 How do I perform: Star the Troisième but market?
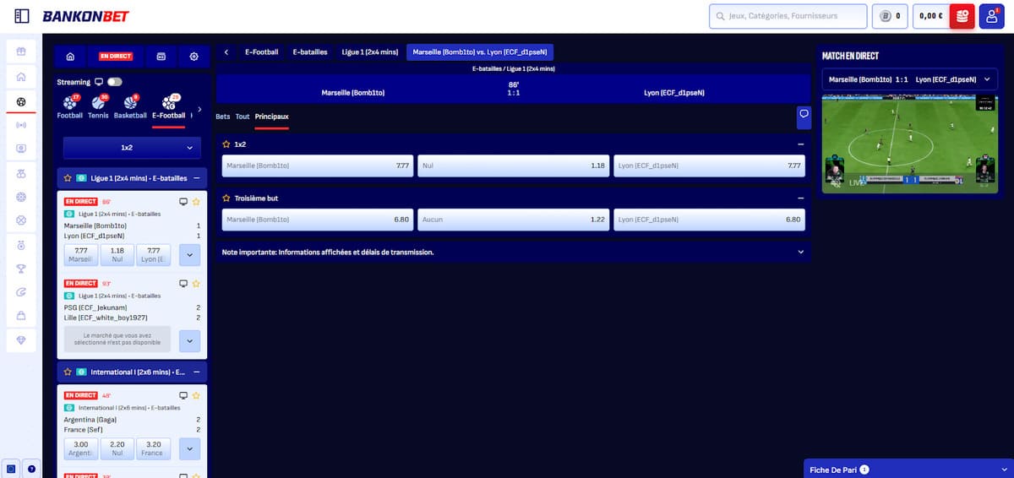tap(226, 198)
